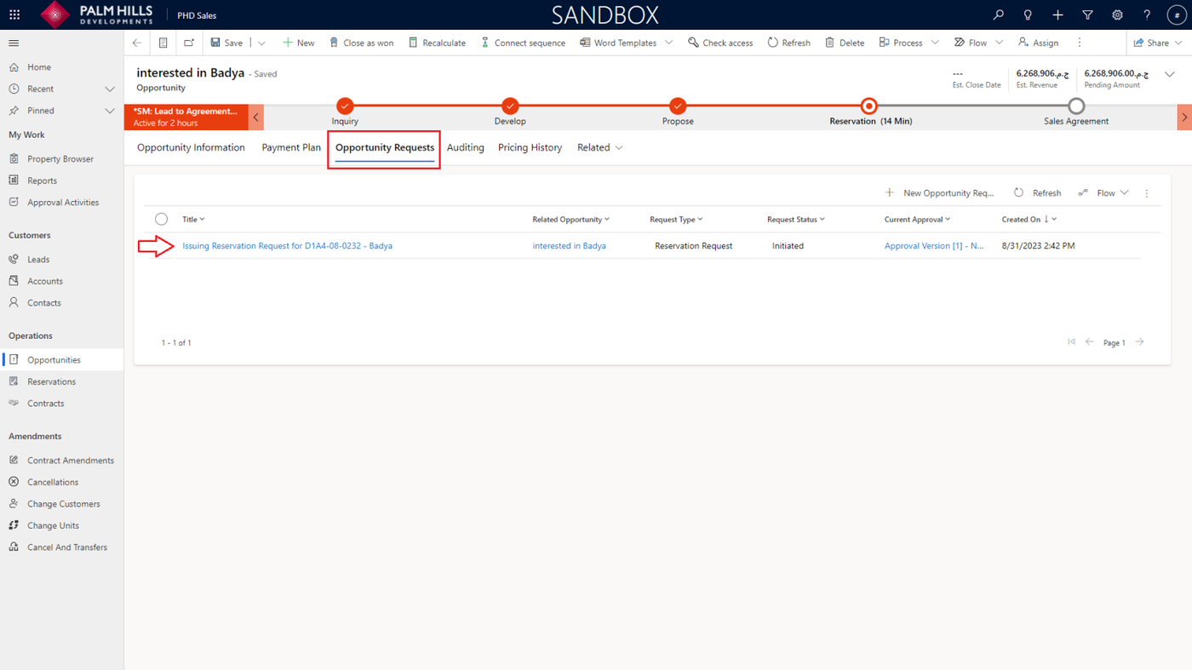Viewport: 1192px width, 670px height.
Task: Open Property Browser in sidebar
Action: pyautogui.click(x=61, y=159)
